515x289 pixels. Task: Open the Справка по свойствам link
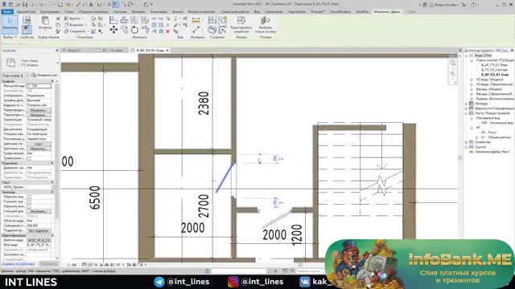(x=19, y=263)
